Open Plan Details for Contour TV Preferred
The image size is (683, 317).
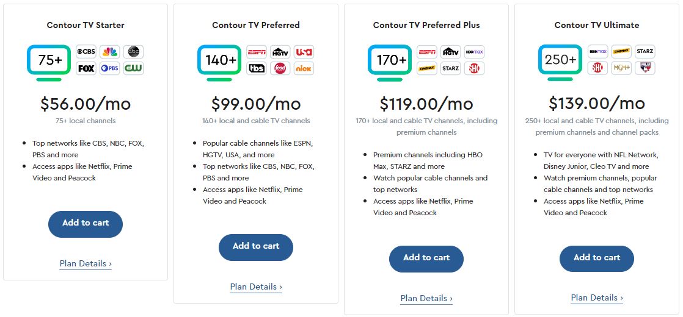point(256,287)
